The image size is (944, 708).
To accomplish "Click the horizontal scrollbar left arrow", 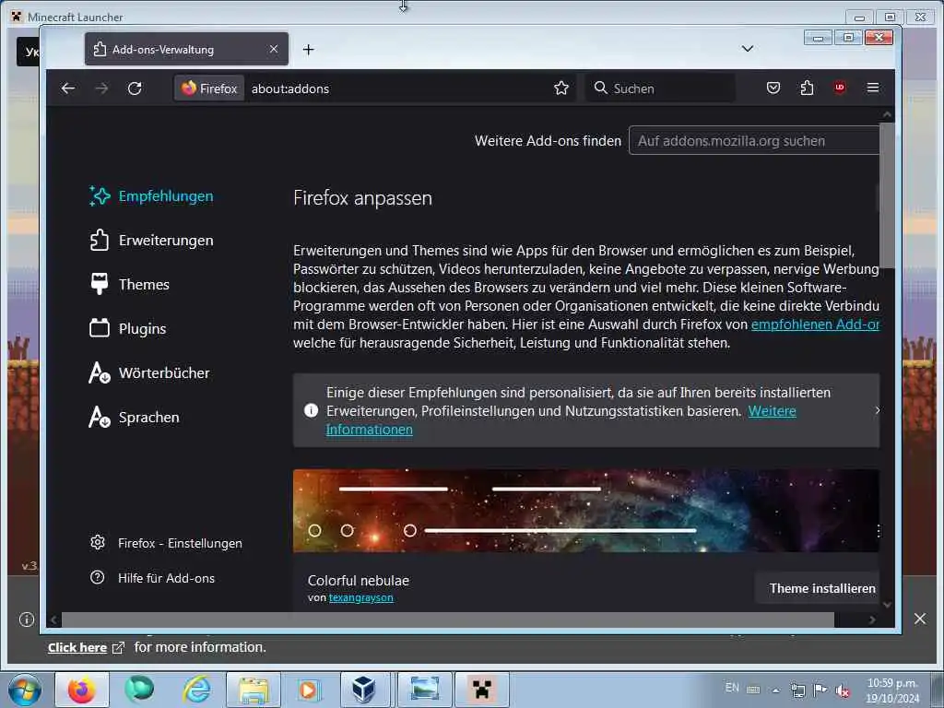I will point(54,619).
